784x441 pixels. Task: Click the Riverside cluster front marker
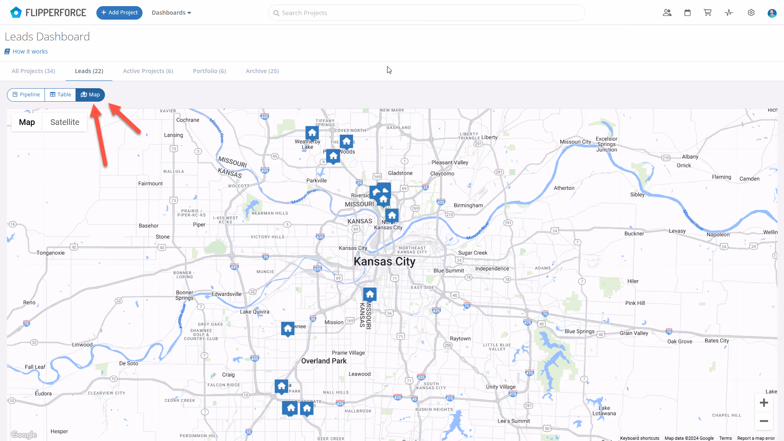point(383,200)
